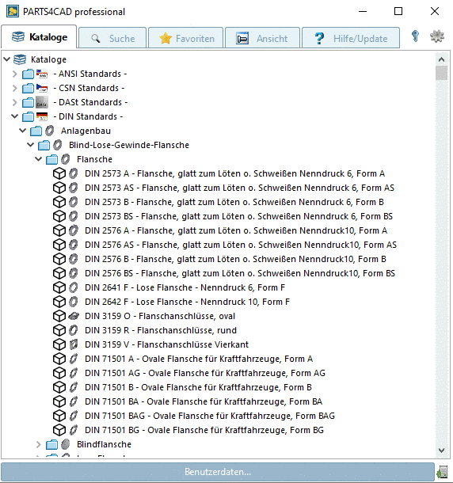Screen dimensions: 453x483
Task: Click the blind flange icon beside Blindflansche
Action: (66, 444)
